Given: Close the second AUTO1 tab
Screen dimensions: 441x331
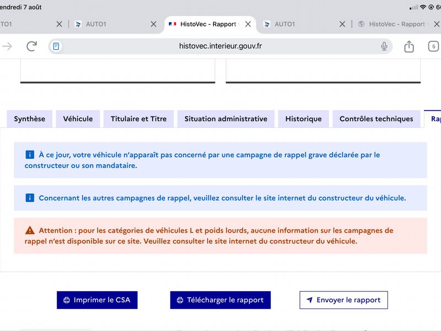Looking at the screenshot, I should coord(342,24).
